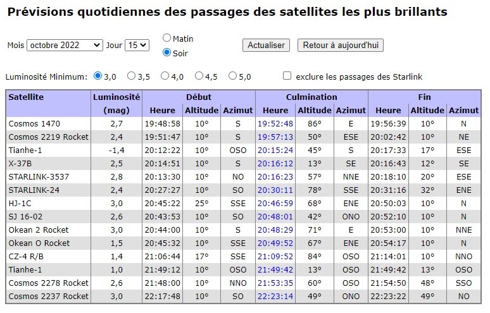Select minimum brightness 3,5
490x313 pixels.
(x=132, y=76)
